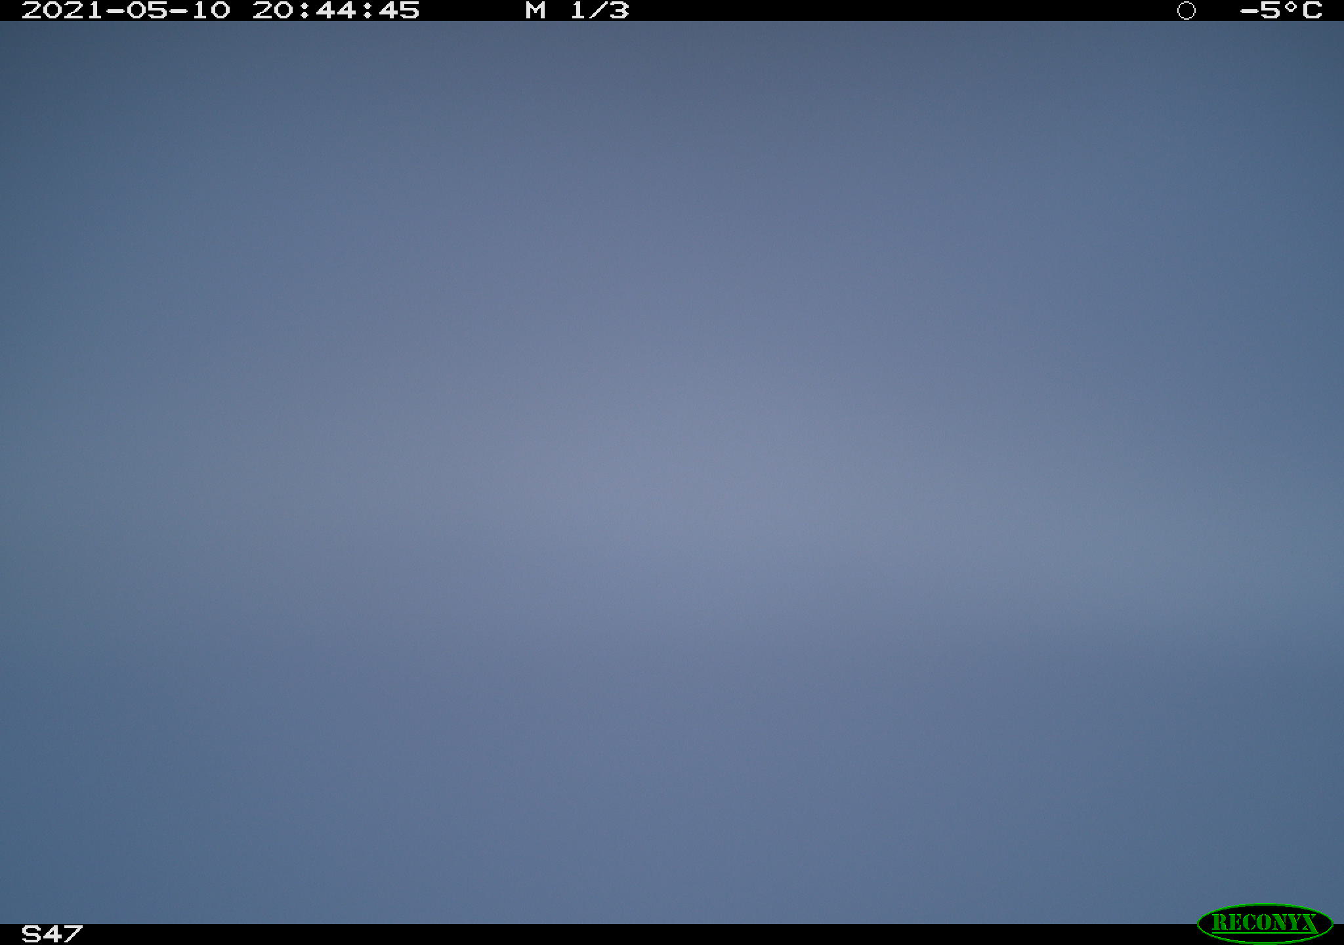Click the minutes 44 in the timestamp
Screen dimensions: 1344x945
point(336,10)
